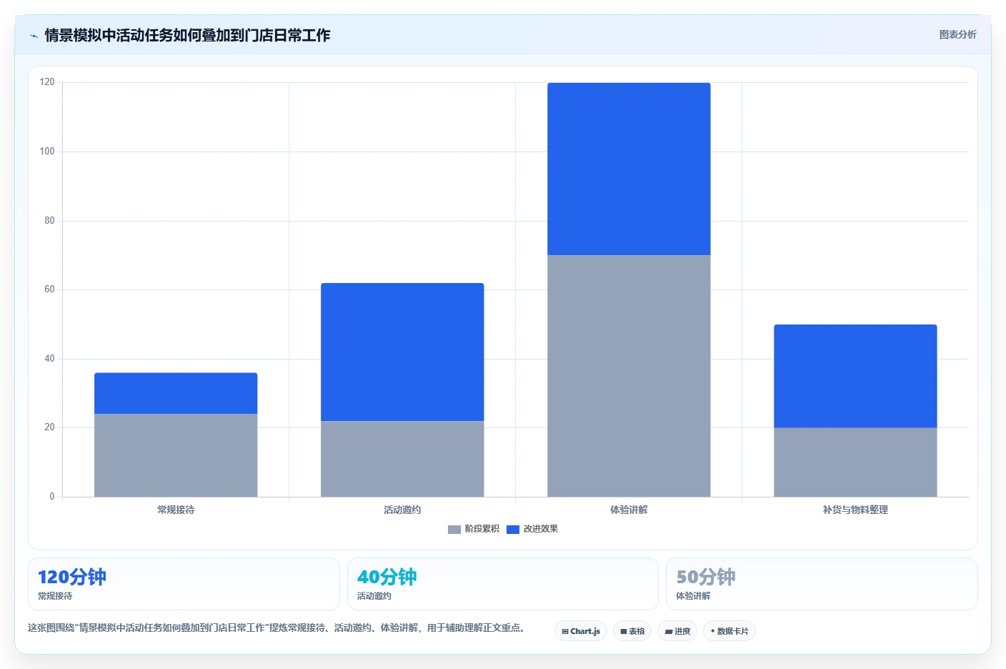Click the y-axis value 60
This screenshot has height=669, width=1006.
[x=49, y=289]
